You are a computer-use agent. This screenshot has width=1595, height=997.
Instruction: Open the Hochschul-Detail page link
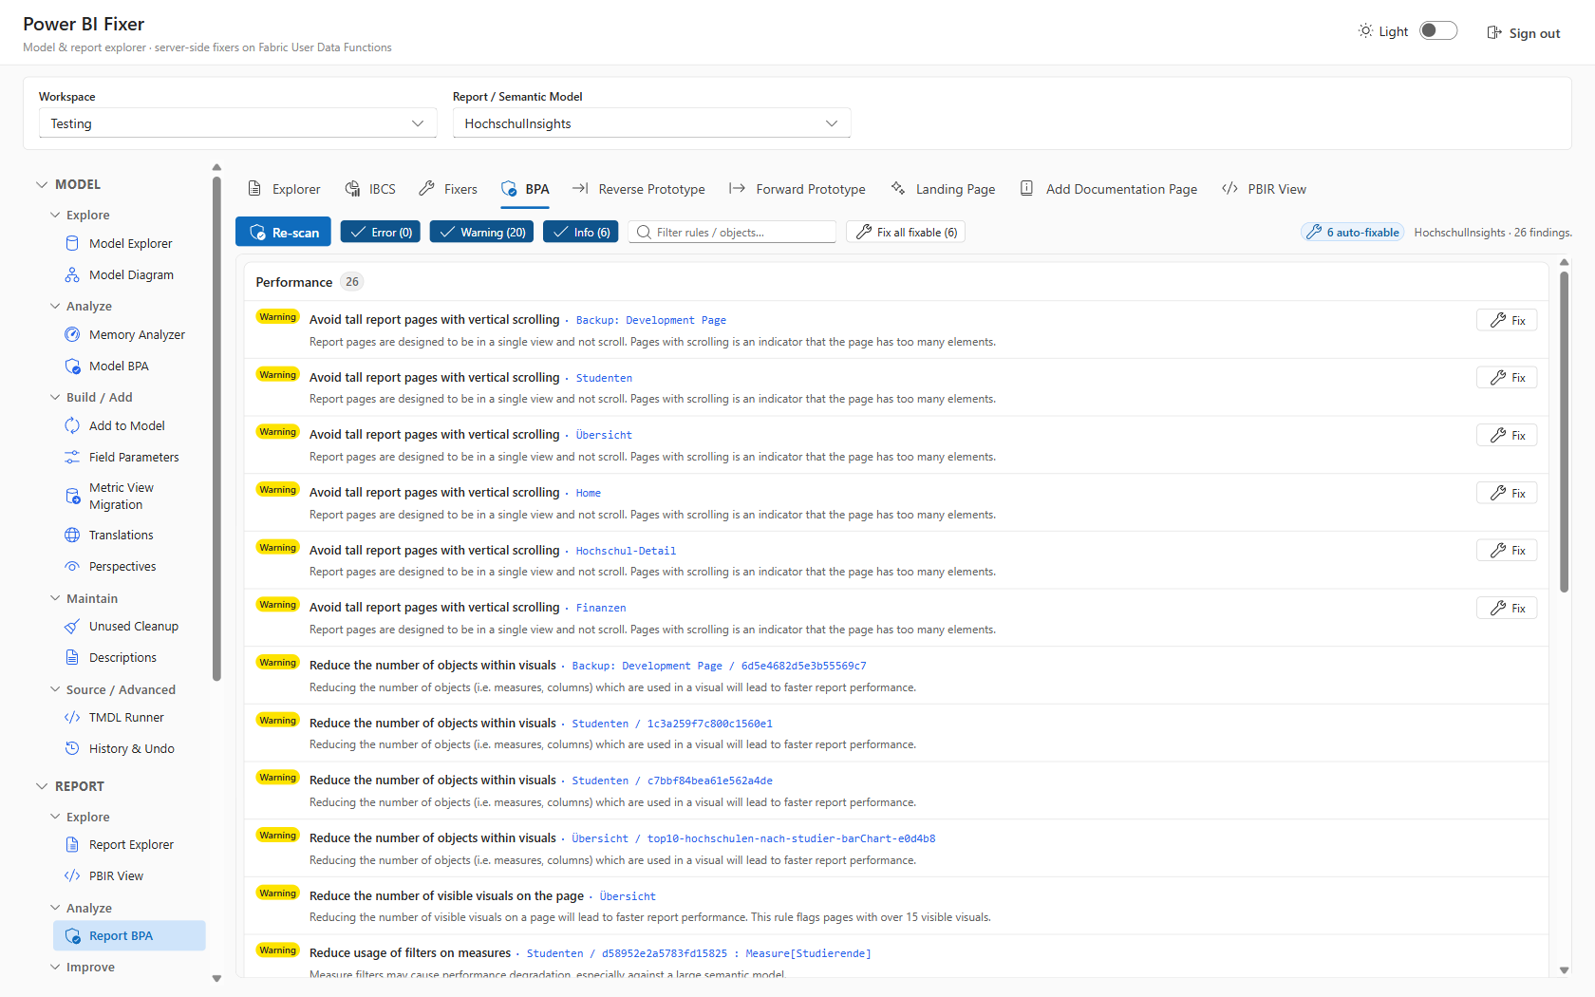[x=626, y=551]
